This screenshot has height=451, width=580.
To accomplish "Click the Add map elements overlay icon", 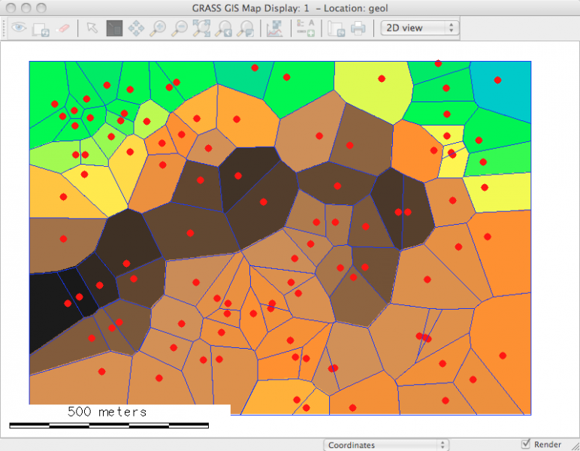I will pyautogui.click(x=305, y=28).
